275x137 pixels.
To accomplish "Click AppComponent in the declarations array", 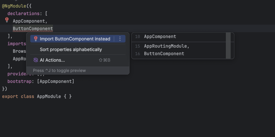I will pos(29,21).
